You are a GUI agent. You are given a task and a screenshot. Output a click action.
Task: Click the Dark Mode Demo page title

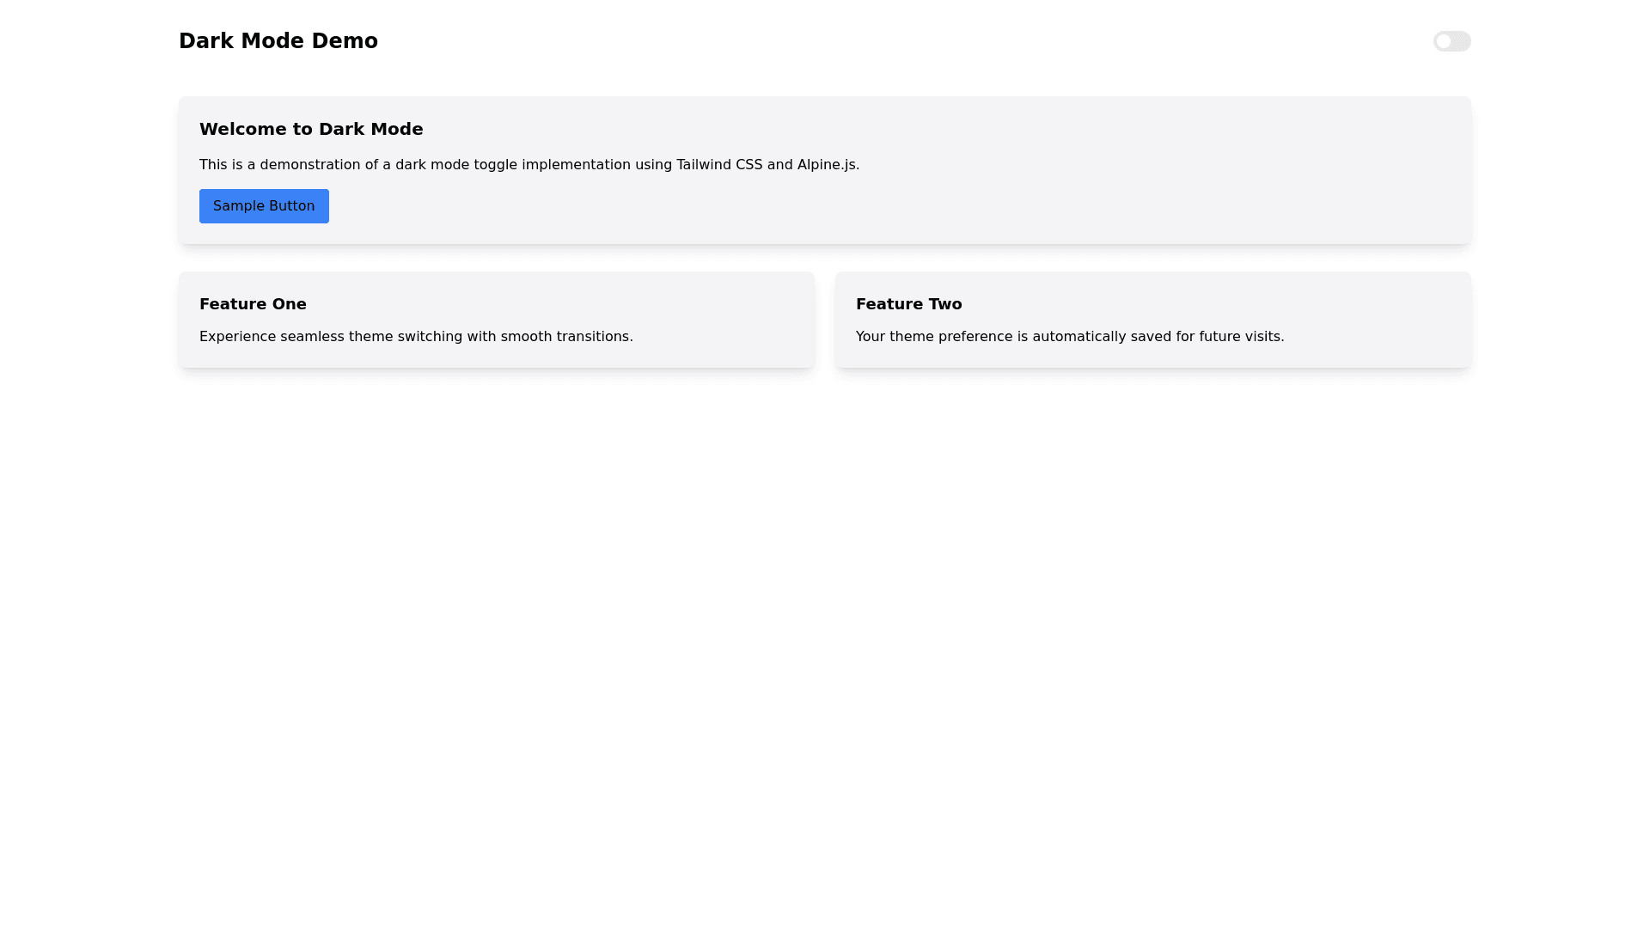[x=278, y=41]
